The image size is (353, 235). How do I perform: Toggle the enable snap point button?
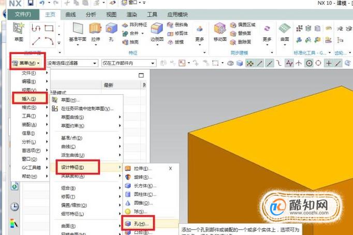pos(249,63)
